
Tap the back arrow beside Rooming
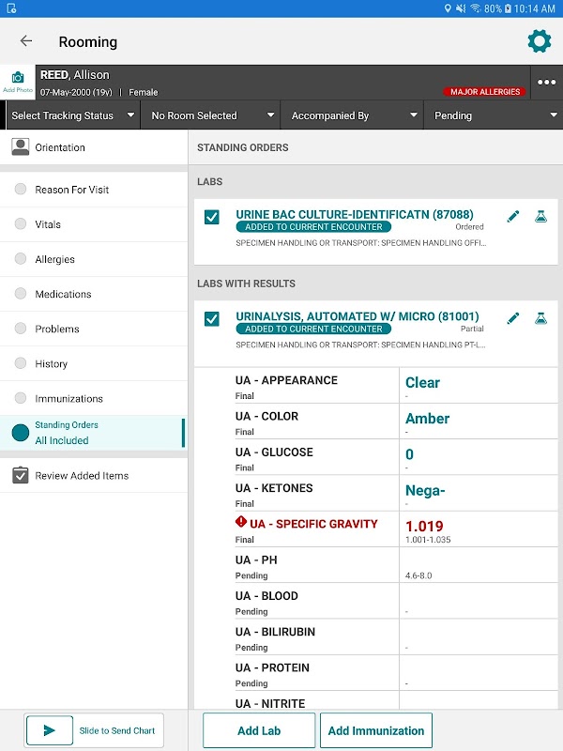point(26,41)
